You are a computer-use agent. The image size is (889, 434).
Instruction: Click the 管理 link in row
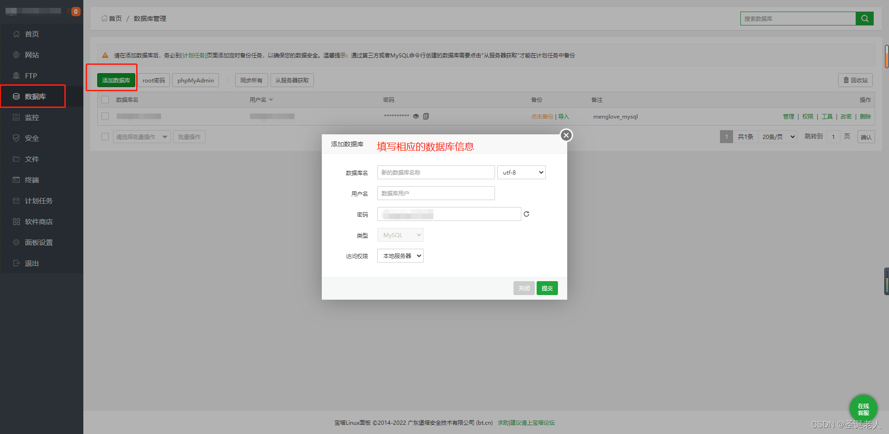[789, 117]
